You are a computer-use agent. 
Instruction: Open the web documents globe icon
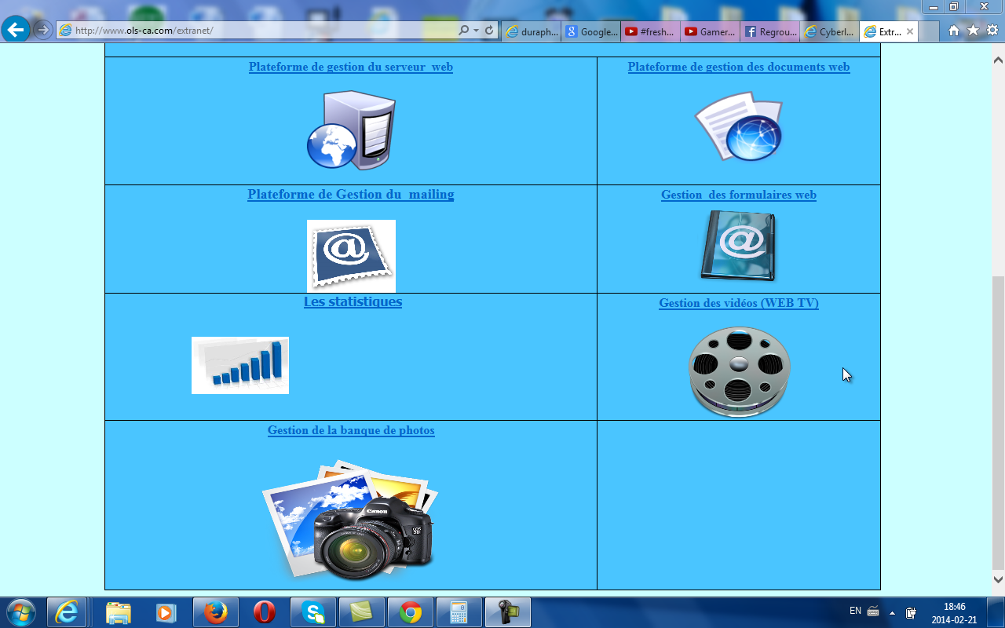click(x=739, y=127)
